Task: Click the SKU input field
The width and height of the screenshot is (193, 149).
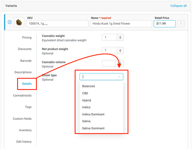Action: pyautogui.click(x=57, y=24)
